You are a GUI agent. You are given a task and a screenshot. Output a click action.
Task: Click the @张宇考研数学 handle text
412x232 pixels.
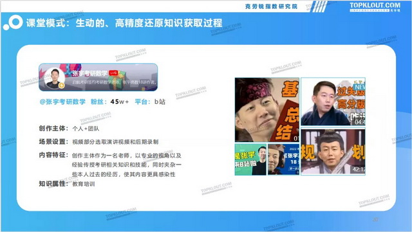pos(62,102)
